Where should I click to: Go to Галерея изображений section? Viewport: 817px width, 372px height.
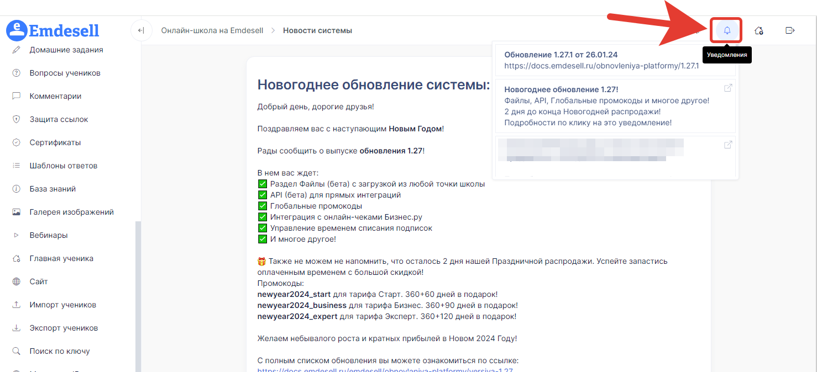coord(71,212)
